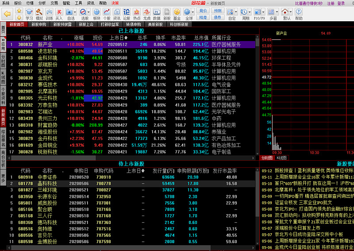
Task: Open the 基金 fund coin icon
Action: pyautogui.click(x=177, y=14)
